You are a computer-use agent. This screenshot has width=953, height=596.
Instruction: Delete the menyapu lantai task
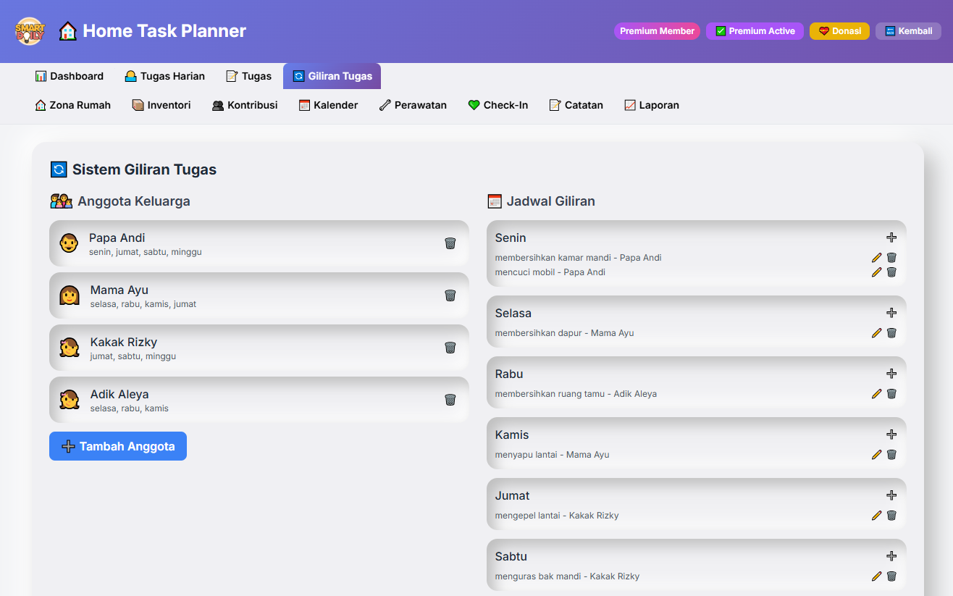(891, 455)
